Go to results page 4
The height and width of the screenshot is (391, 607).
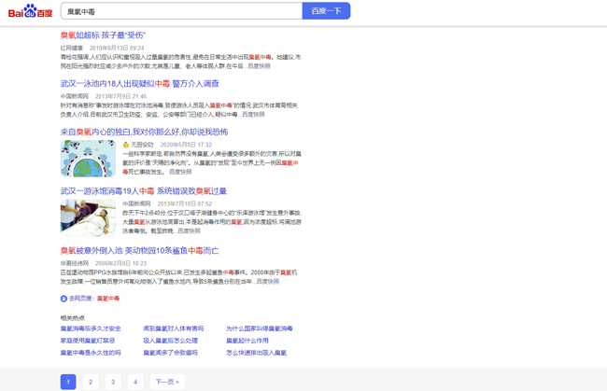[135, 382]
